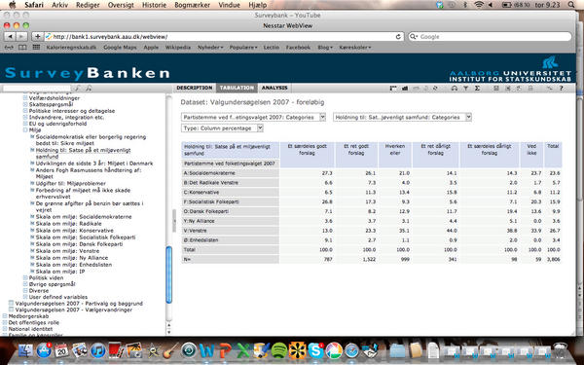Viewport: 584px width, 365px height.
Task: Open Top Sites grid icon
Action: [36, 48]
